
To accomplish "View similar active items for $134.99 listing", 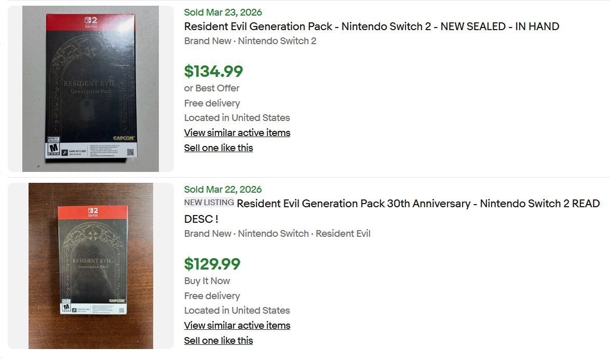I will pos(237,132).
